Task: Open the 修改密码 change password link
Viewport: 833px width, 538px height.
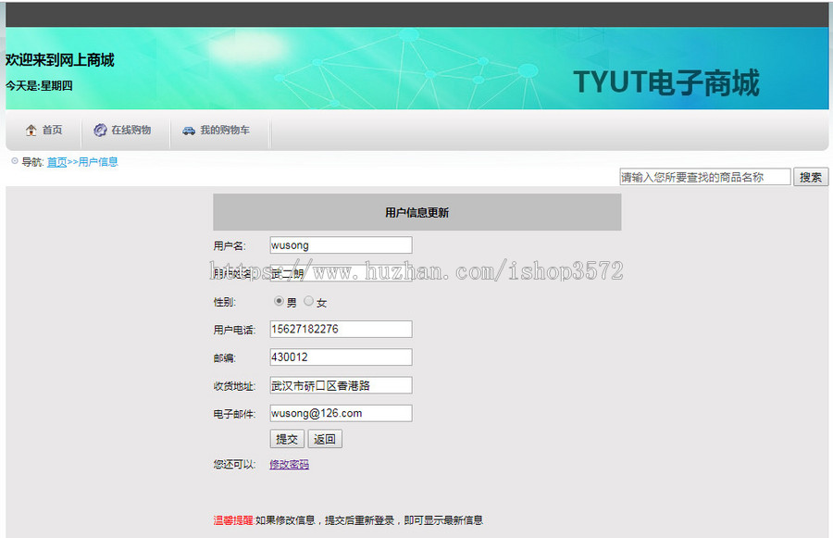Action: point(290,463)
